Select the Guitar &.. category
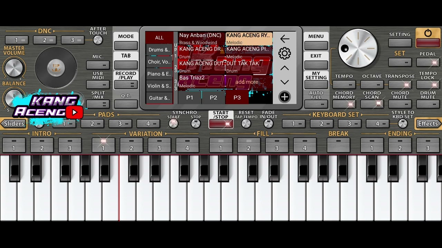 159,98
